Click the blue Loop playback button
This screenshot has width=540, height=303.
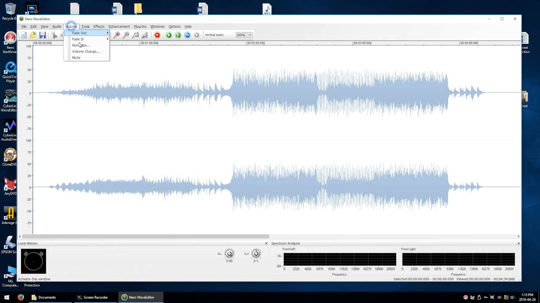[x=187, y=35]
